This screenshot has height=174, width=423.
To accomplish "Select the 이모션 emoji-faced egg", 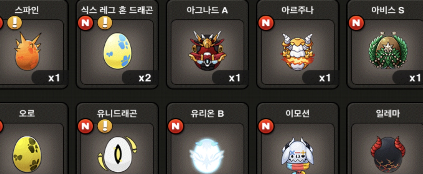I will click(298, 155).
